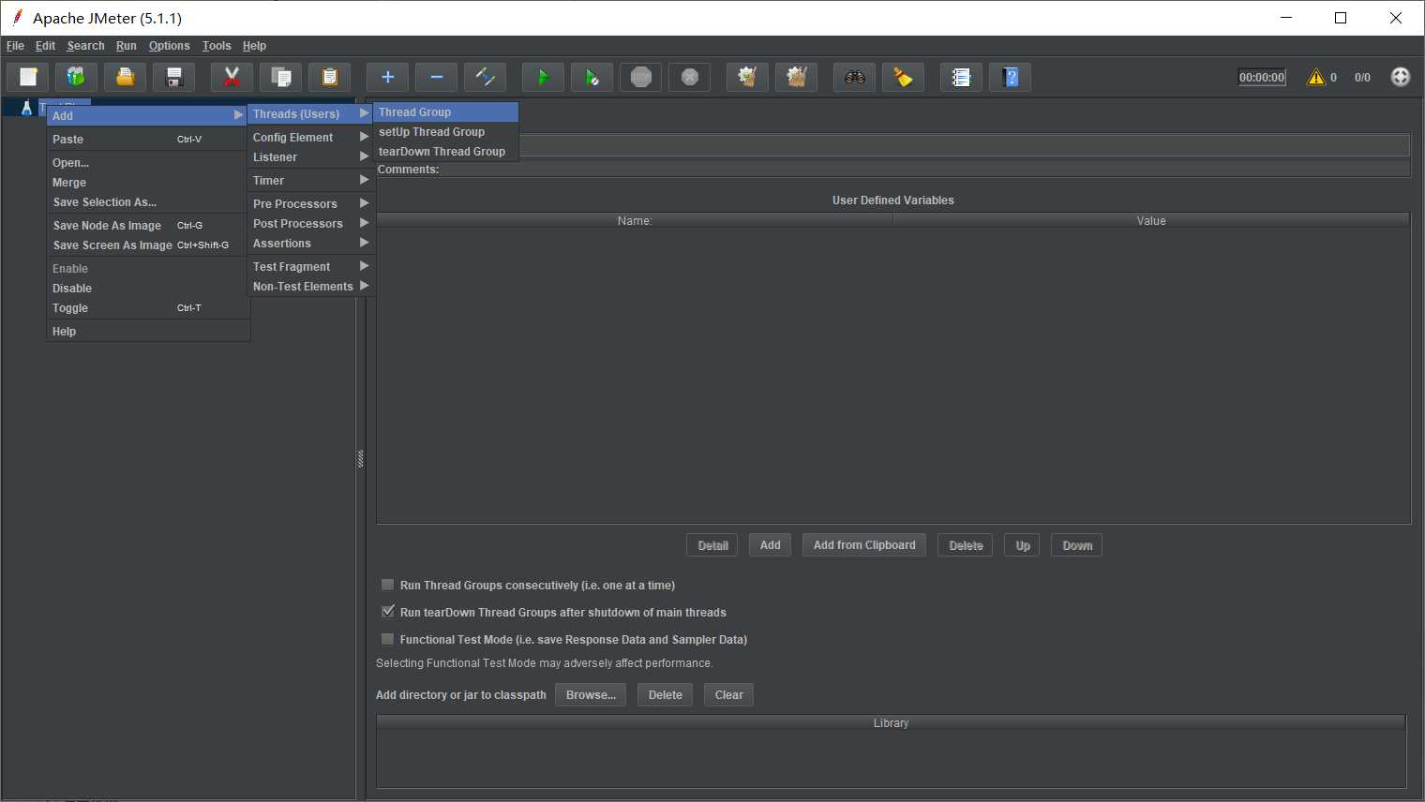Start the test with the green play icon

[543, 77]
